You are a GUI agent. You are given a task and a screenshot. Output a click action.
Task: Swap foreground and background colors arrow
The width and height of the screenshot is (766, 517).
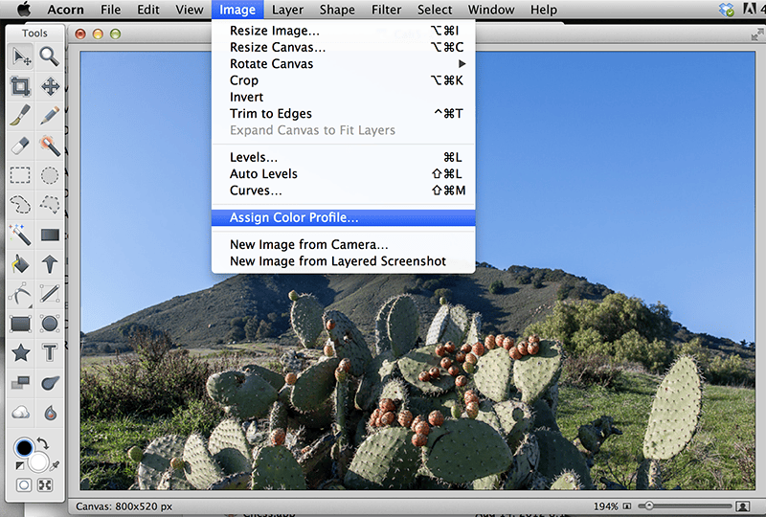point(43,443)
